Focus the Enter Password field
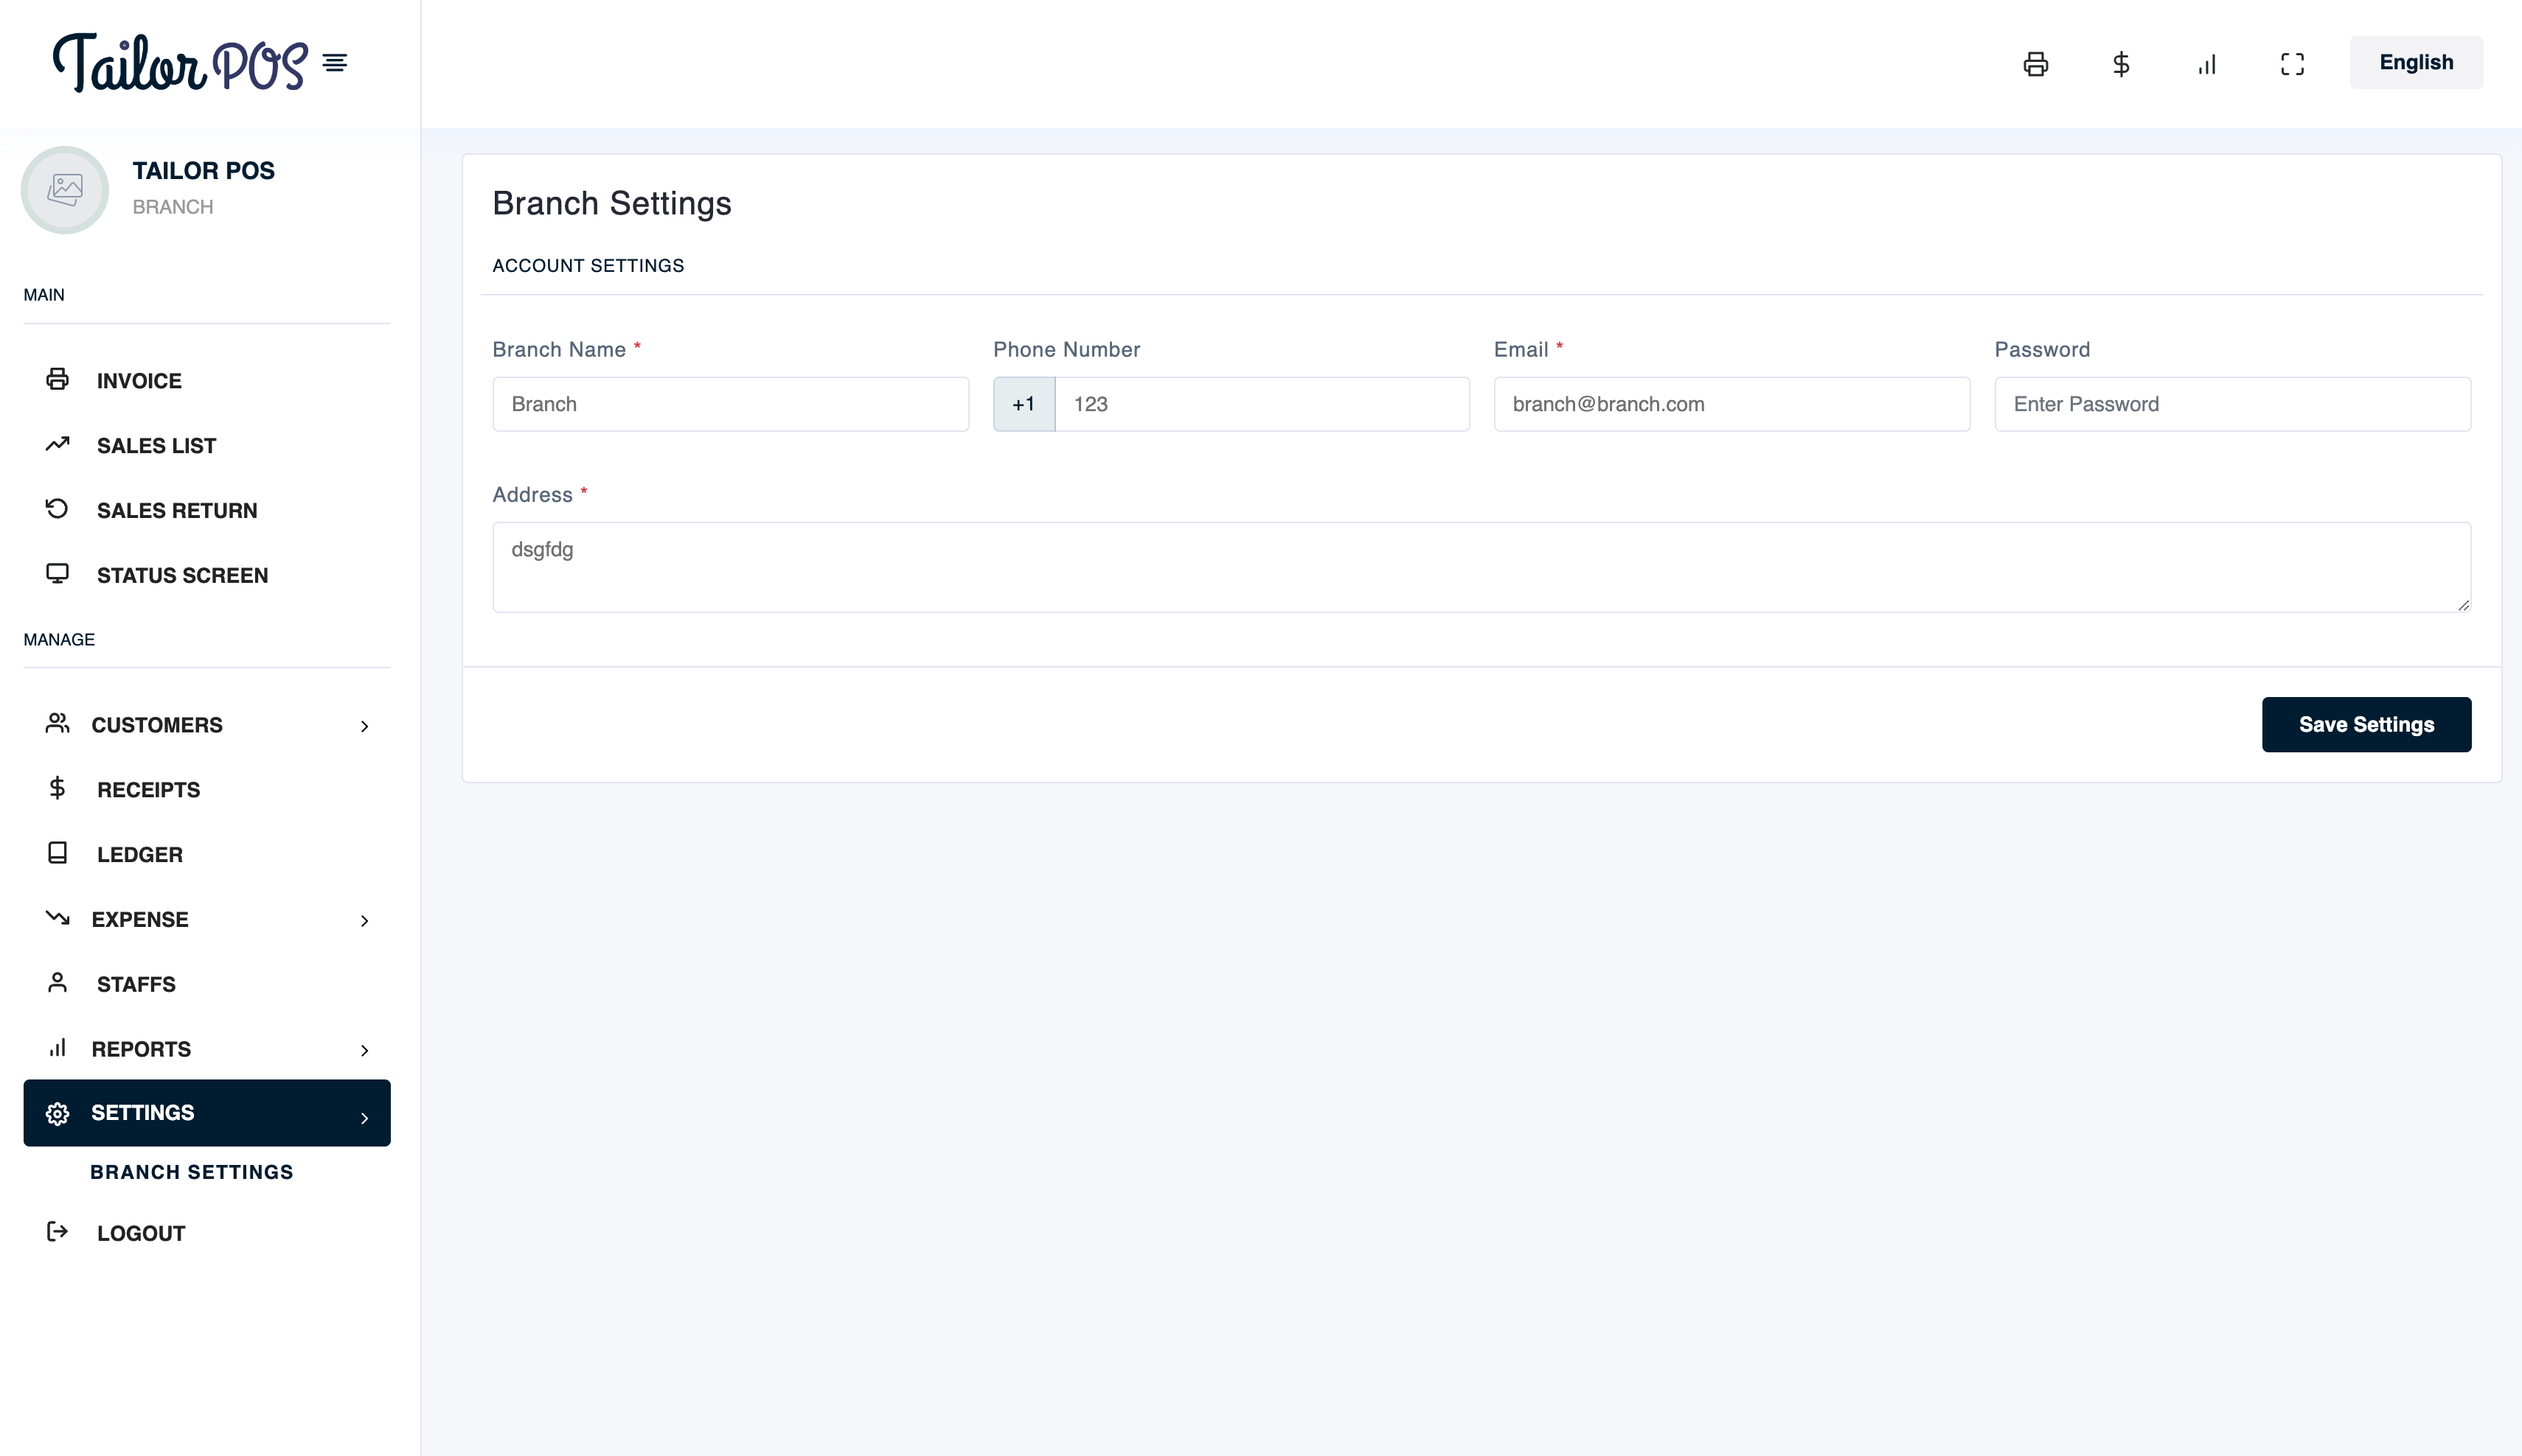Image resolution: width=2522 pixels, height=1456 pixels. click(2231, 404)
